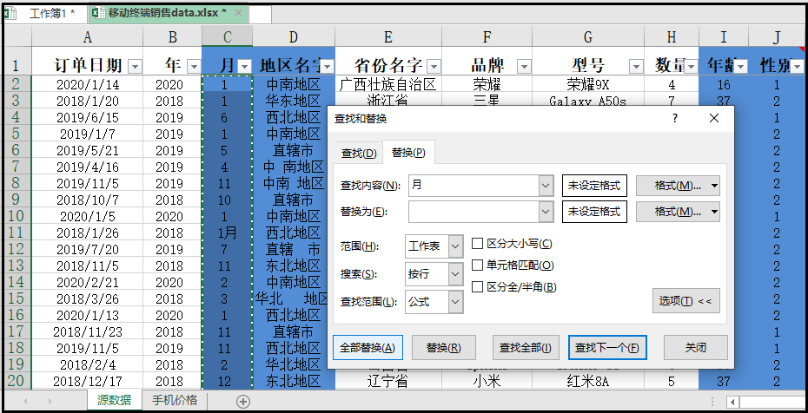This screenshot has height=413, width=808.
Task: Switch to 工作簿1 workbook tab
Action: tap(51, 14)
